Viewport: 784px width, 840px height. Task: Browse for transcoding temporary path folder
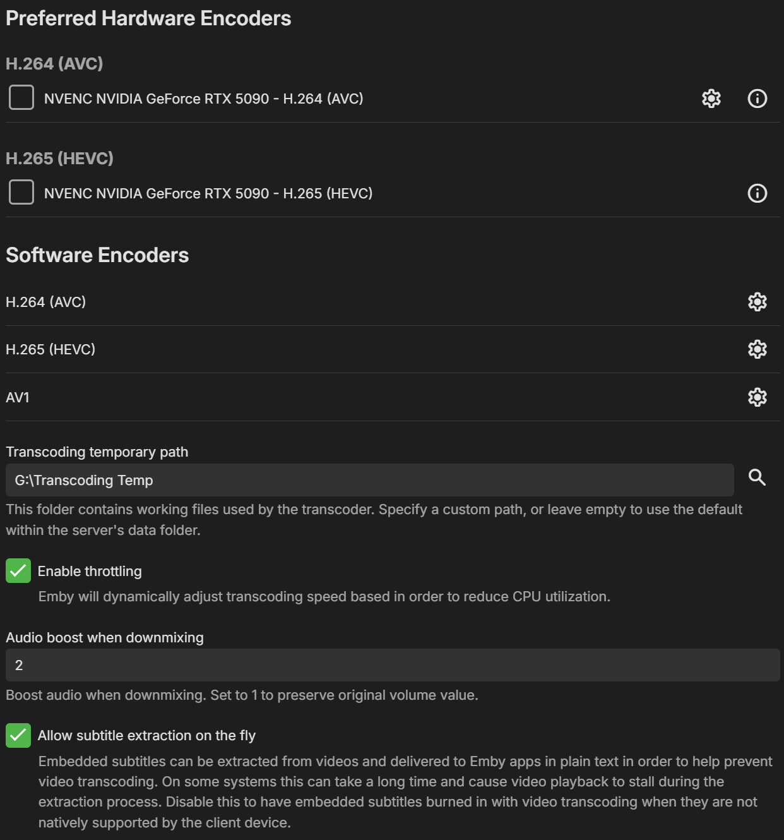click(x=757, y=477)
